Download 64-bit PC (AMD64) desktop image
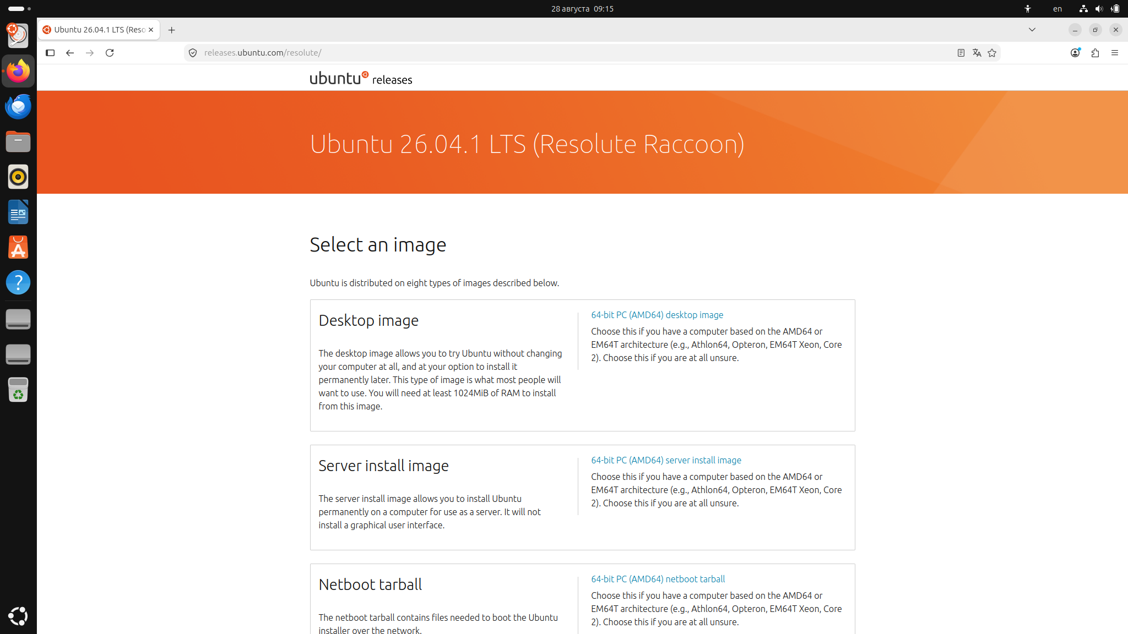This screenshot has height=634, width=1128. pos(657,315)
